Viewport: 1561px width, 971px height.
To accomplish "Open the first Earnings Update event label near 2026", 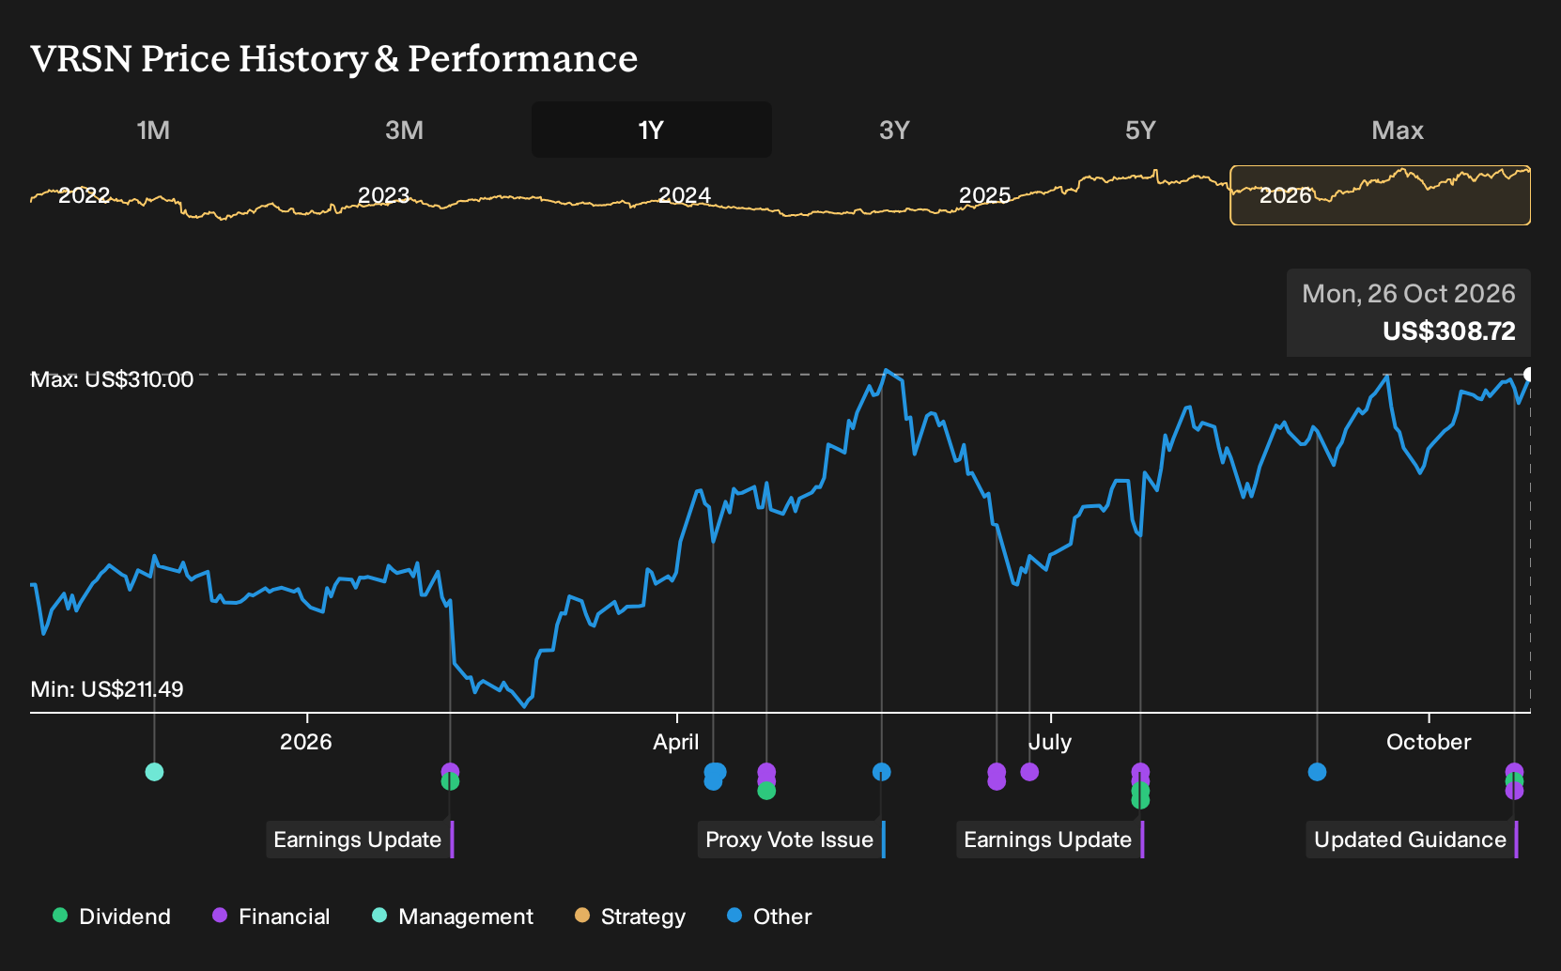I will (361, 840).
